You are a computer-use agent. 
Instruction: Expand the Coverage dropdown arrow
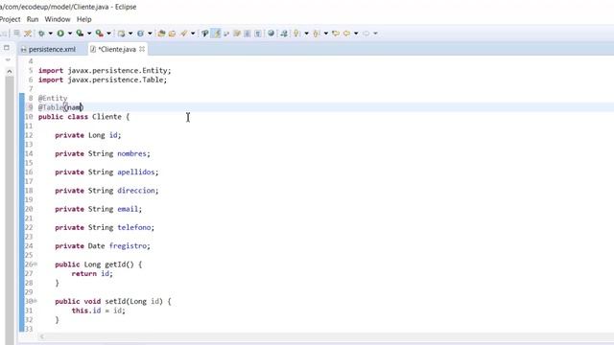(x=89, y=34)
